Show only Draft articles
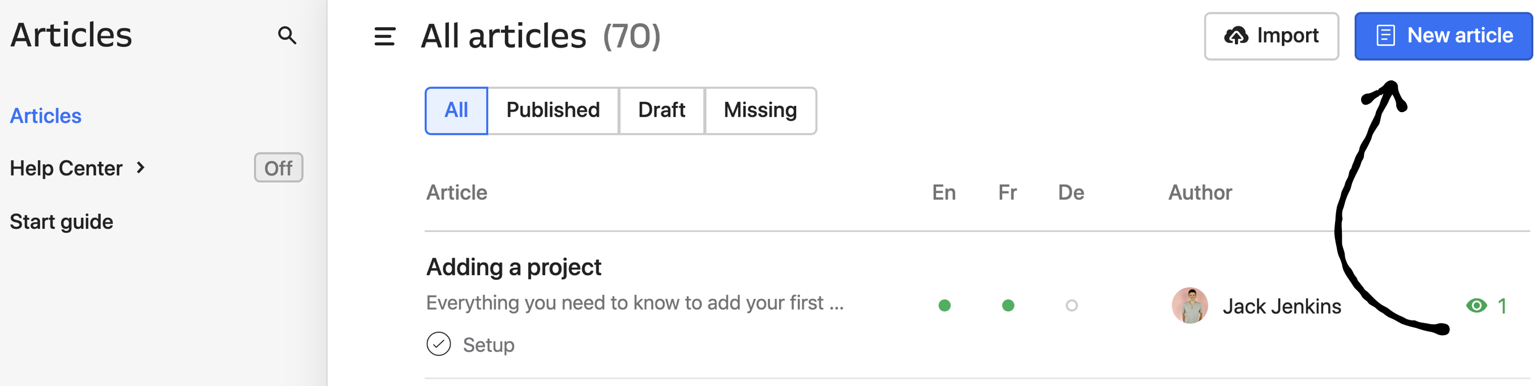 tap(661, 110)
